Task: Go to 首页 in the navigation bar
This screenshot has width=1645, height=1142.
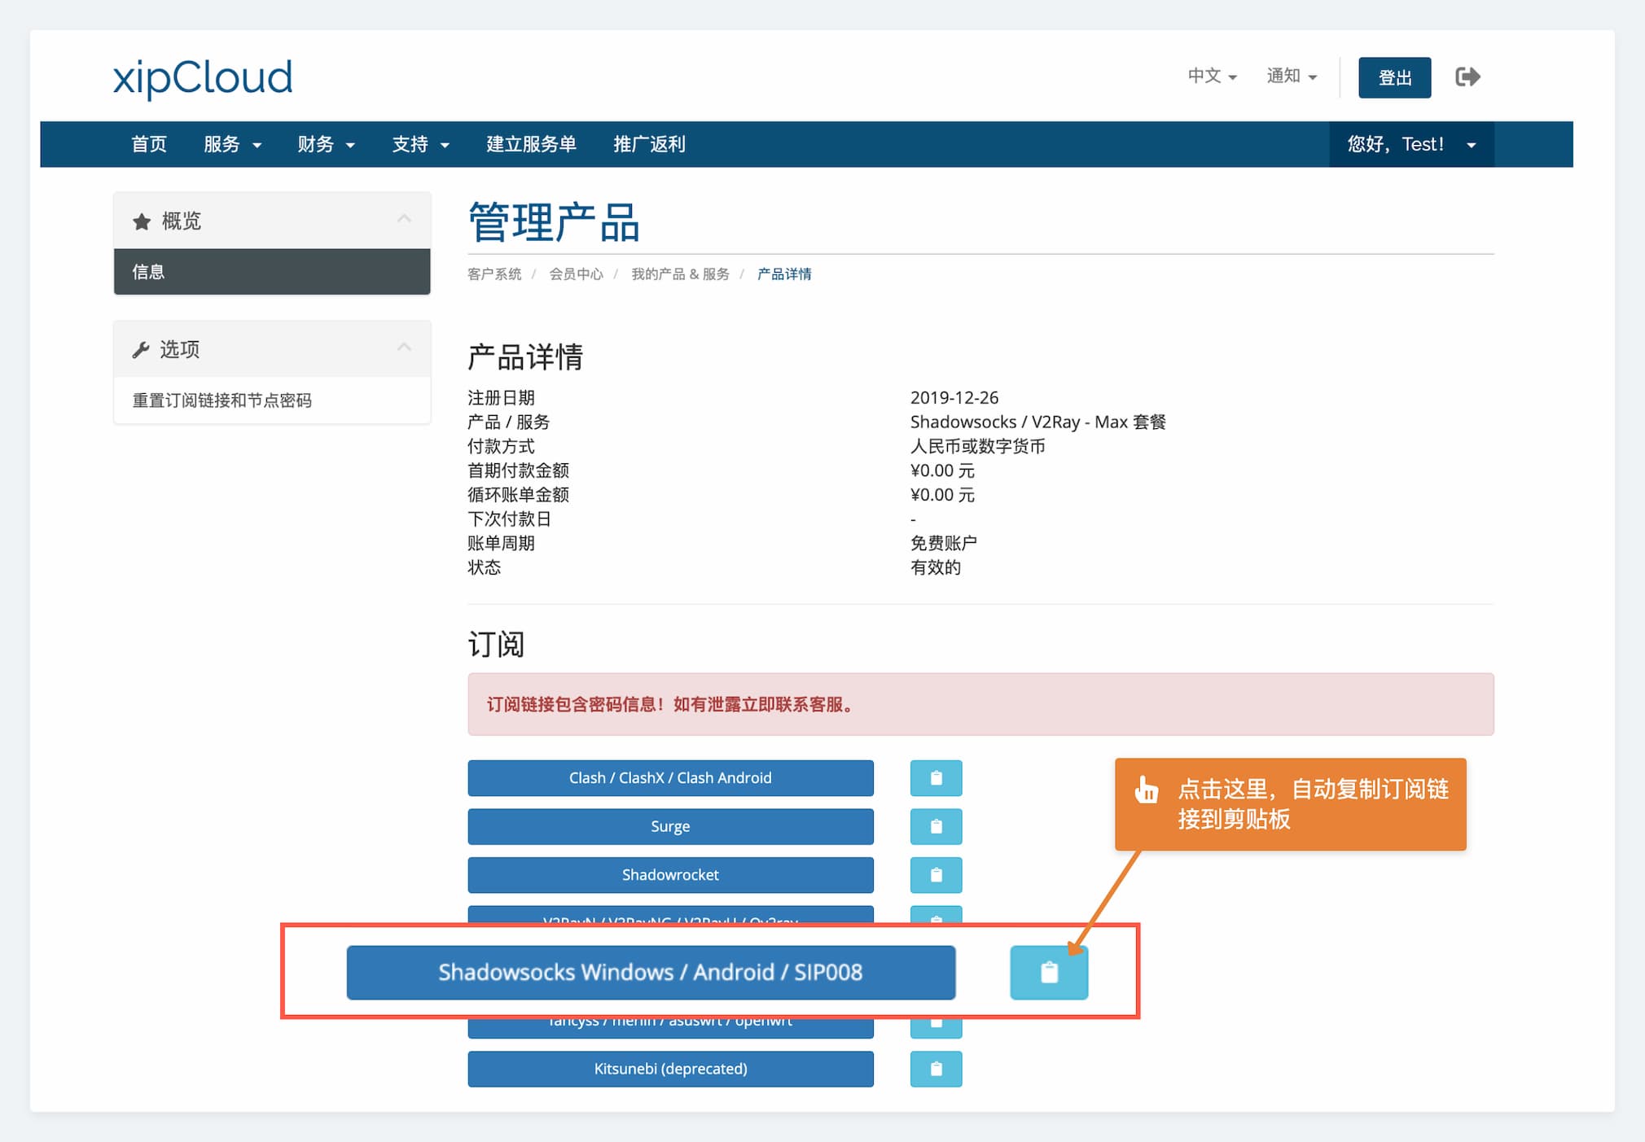Action: click(x=149, y=145)
